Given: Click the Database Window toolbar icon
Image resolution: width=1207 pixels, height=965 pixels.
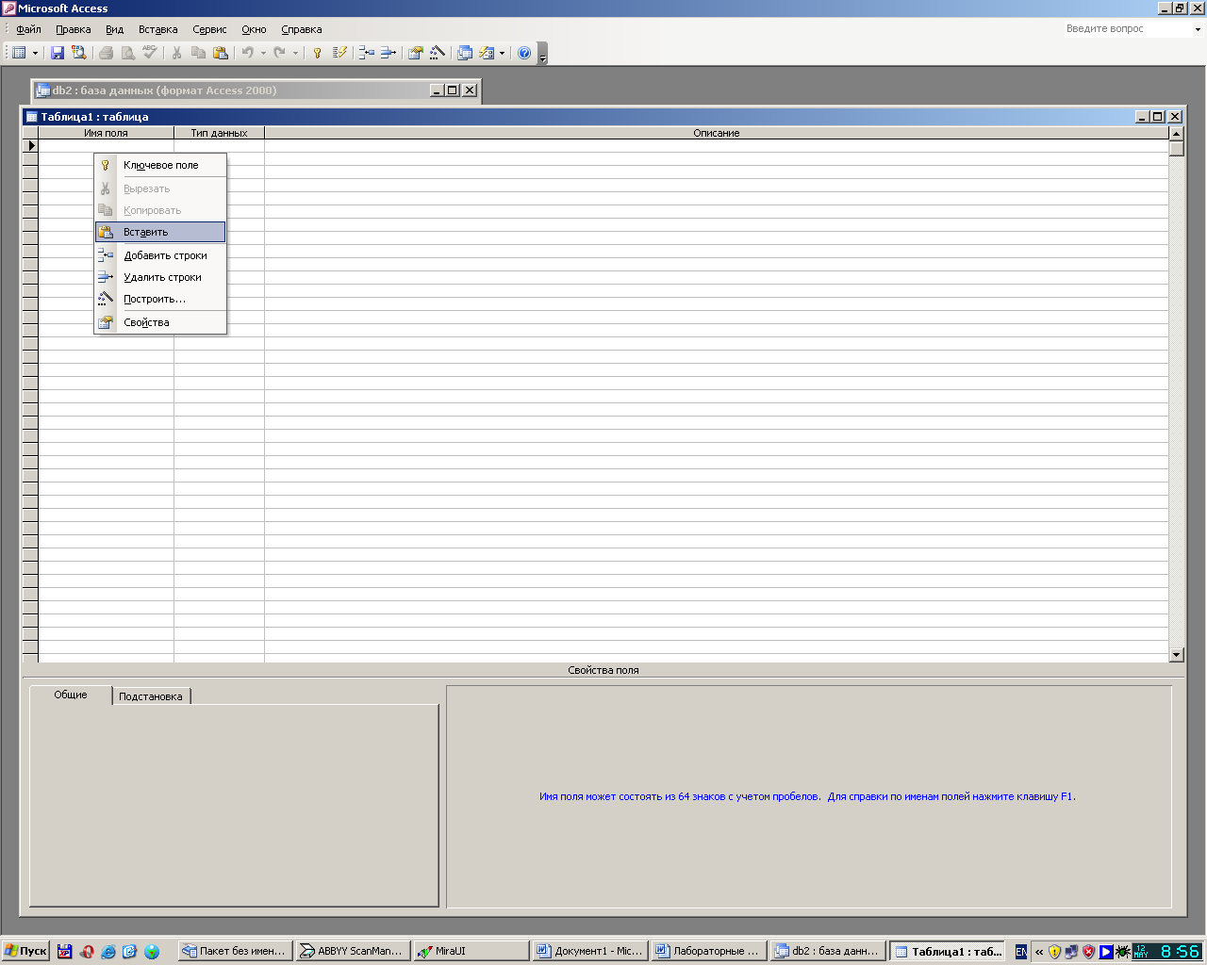Looking at the screenshot, I should click(x=464, y=53).
